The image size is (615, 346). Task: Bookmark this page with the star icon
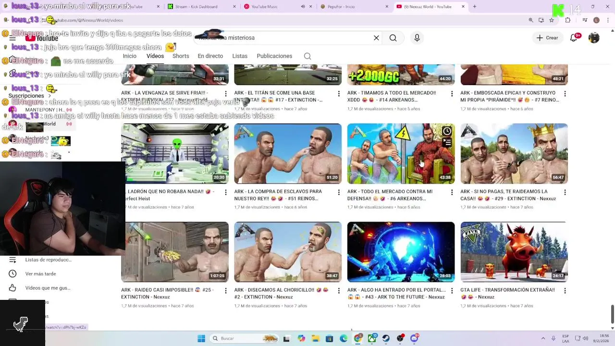pyautogui.click(x=552, y=20)
